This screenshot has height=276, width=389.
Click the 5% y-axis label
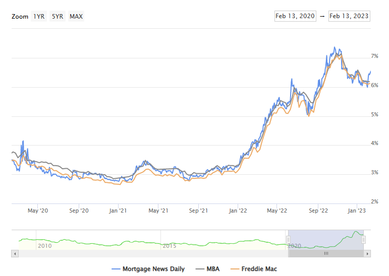(x=374, y=115)
